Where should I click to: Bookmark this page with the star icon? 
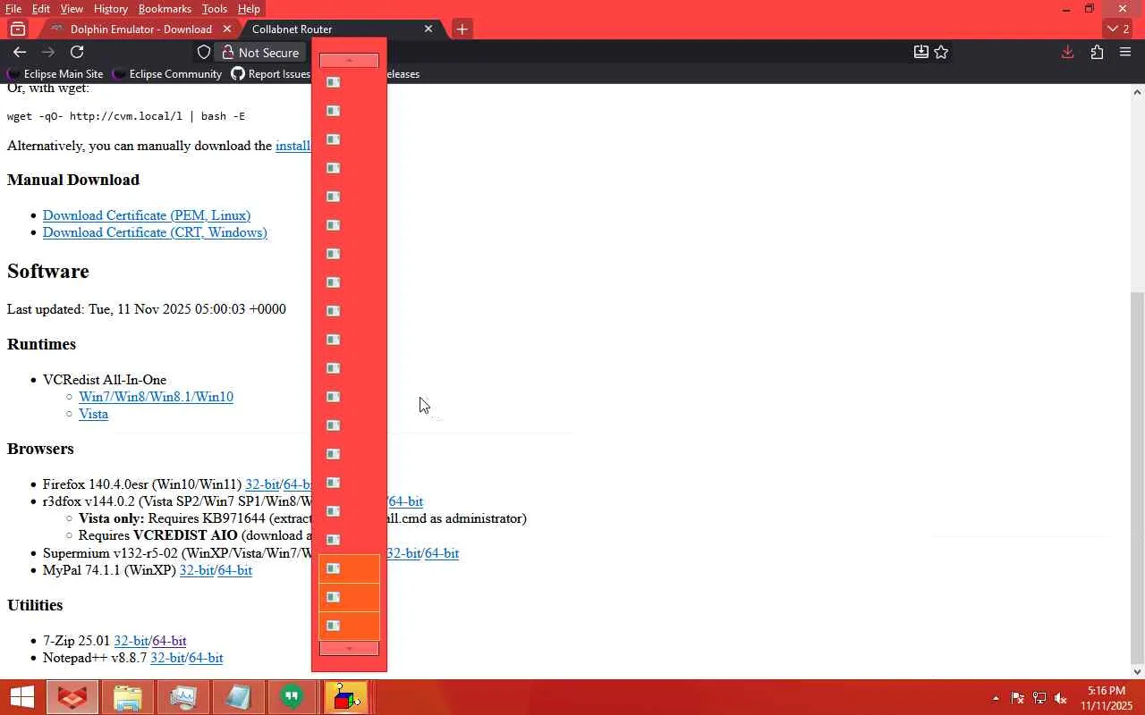941,52
